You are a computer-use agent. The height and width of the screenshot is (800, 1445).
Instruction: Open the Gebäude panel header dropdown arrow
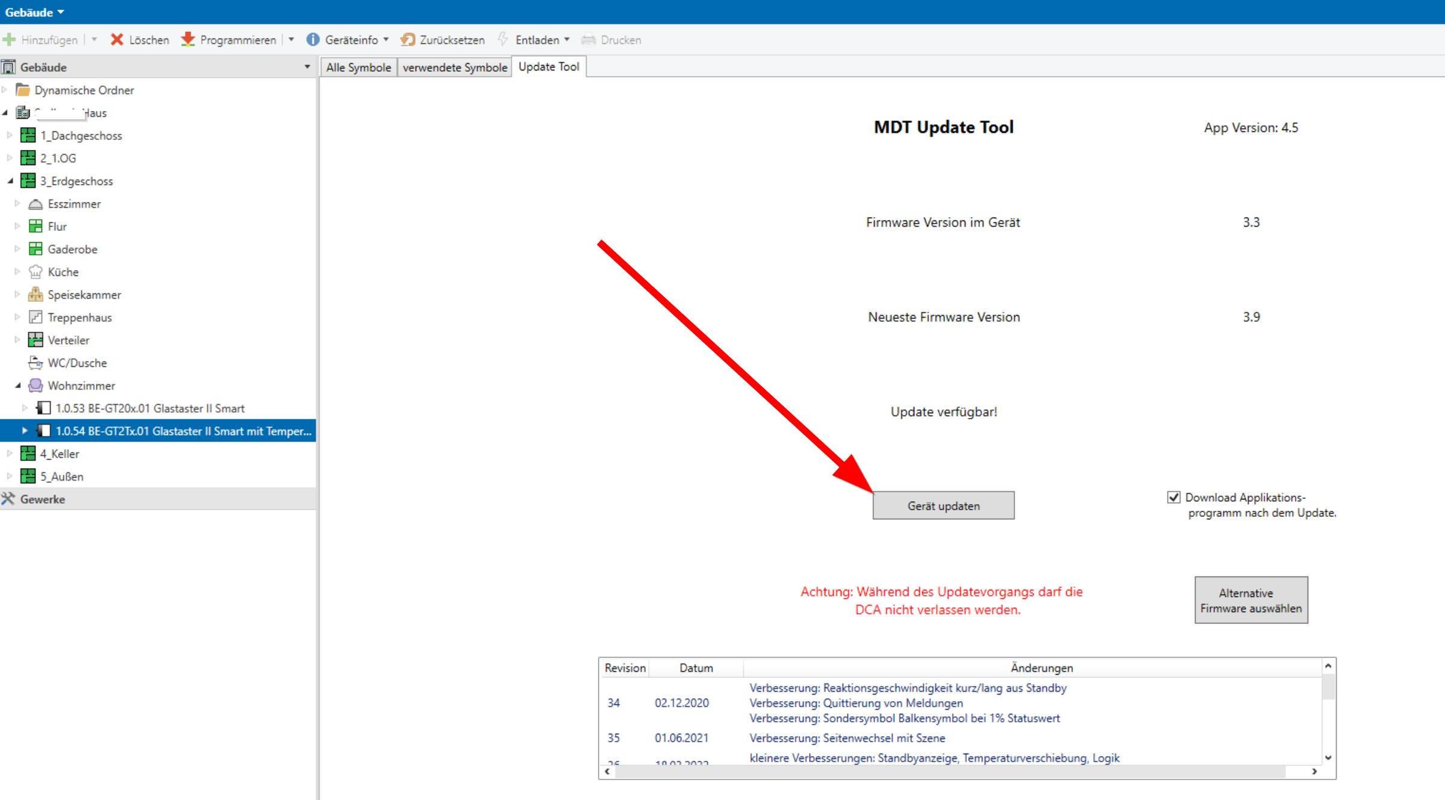point(307,67)
